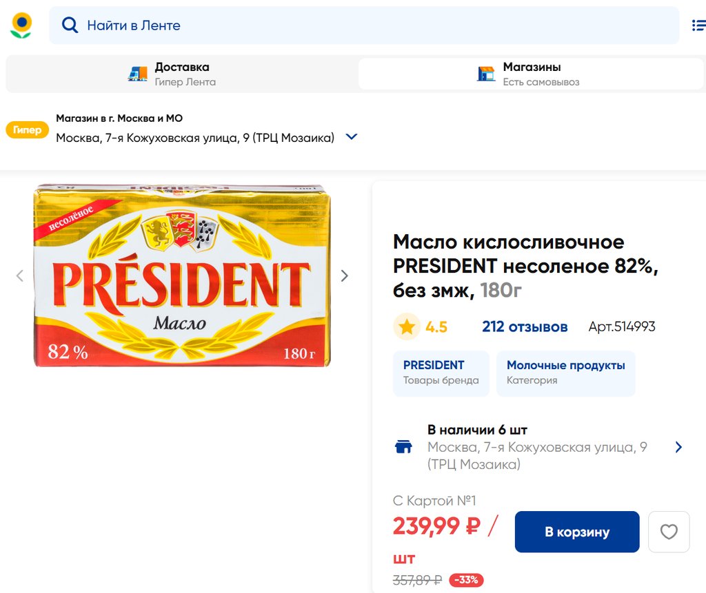Show the previous product image
The image size is (706, 593).
click(20, 275)
